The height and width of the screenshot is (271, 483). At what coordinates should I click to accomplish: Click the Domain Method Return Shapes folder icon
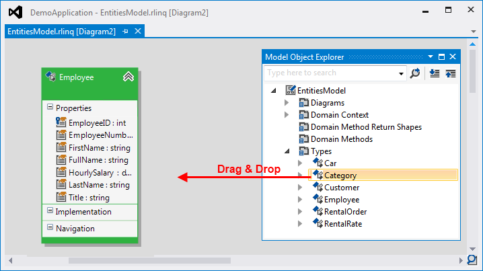point(303,127)
